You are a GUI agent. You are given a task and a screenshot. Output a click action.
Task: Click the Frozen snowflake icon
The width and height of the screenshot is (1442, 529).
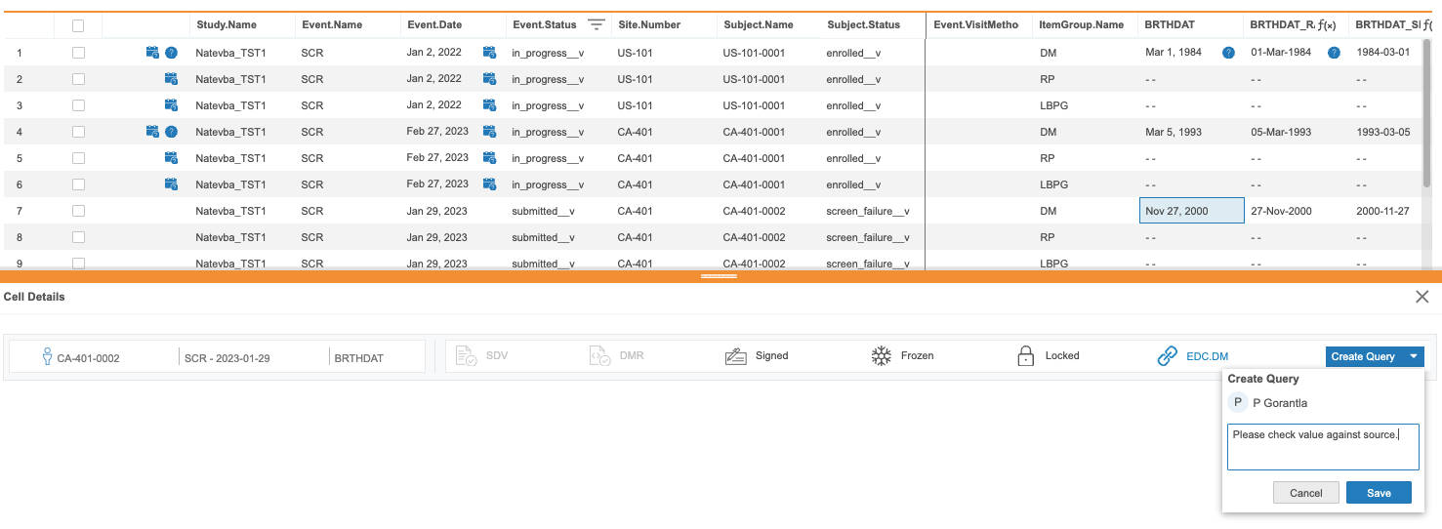coord(882,356)
